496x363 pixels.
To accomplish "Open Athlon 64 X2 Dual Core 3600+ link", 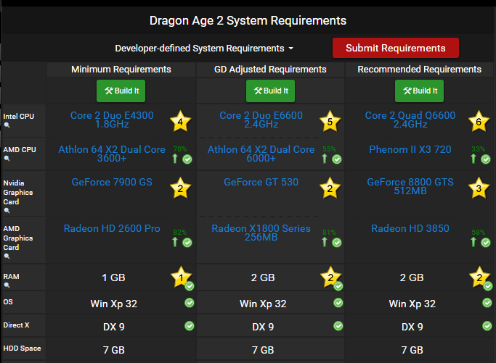I will pos(112,154).
